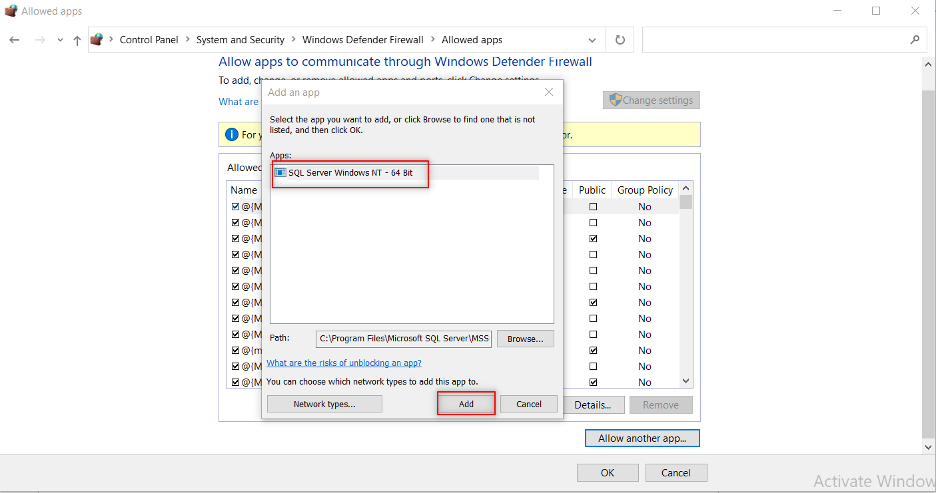Click the SQL Server app icon in list
The width and height of the screenshot is (936, 493).
coord(280,173)
